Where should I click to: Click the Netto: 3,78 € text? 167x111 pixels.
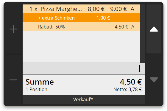click(127, 89)
